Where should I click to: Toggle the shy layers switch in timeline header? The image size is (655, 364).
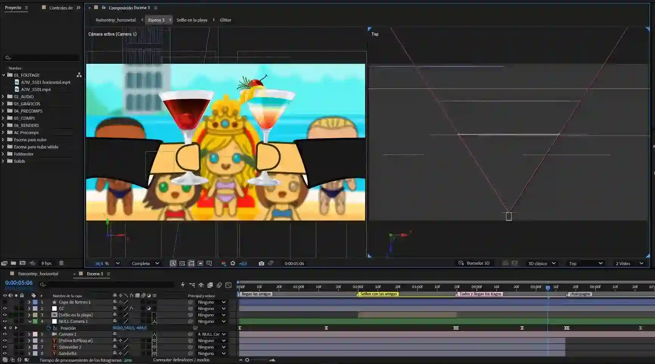(201, 285)
